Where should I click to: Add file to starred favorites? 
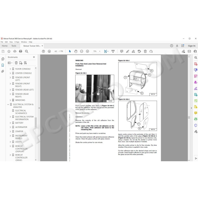(9, 51)
